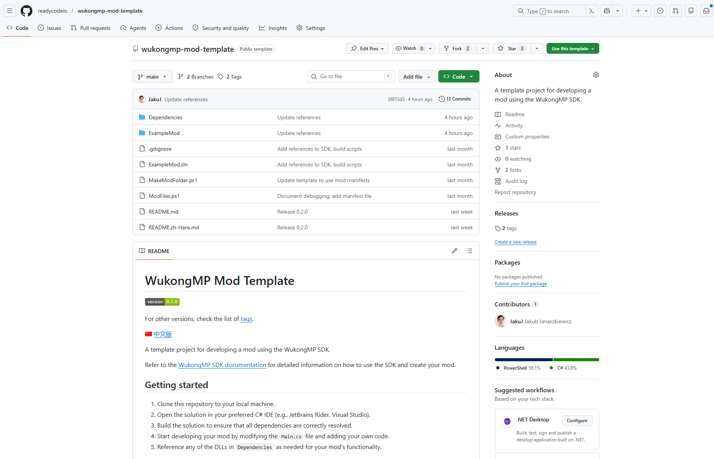Viewport: 714px width, 459px height.
Task: Open the Pull requests tab
Action: coord(91,28)
